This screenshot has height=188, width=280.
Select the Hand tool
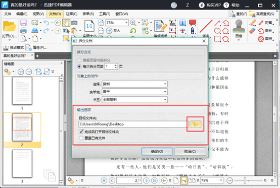click(x=66, y=23)
